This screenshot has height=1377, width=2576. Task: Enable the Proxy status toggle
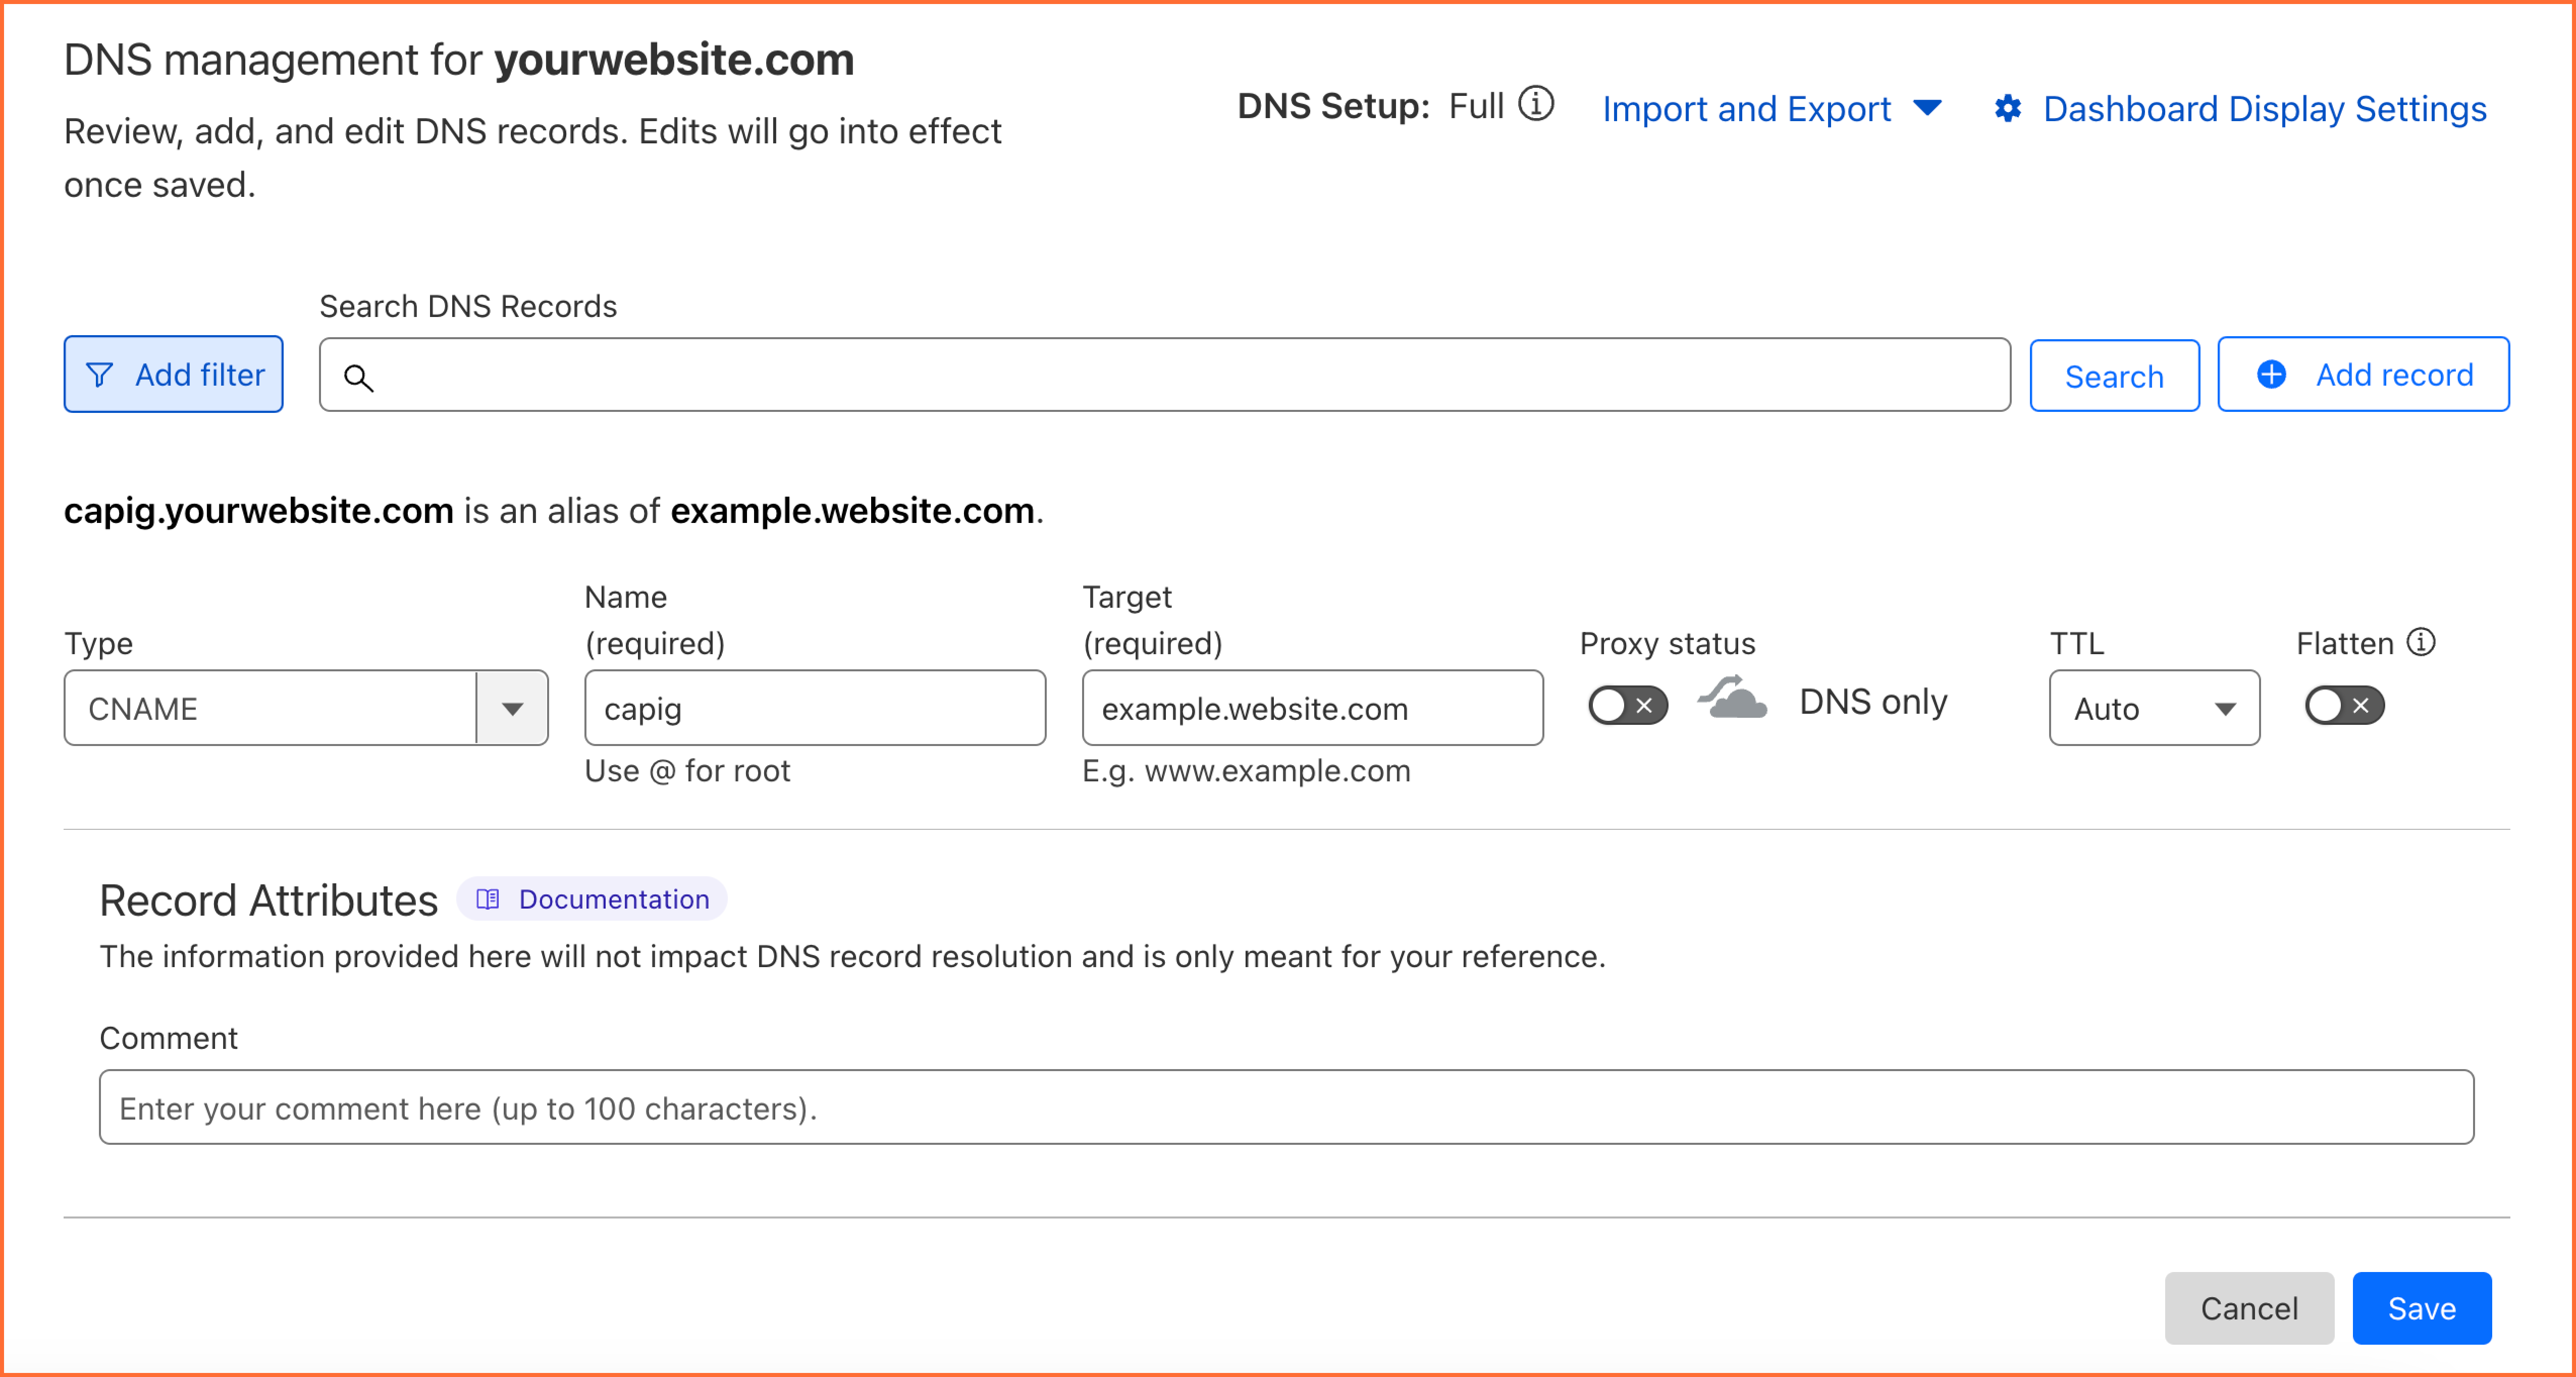[1627, 705]
